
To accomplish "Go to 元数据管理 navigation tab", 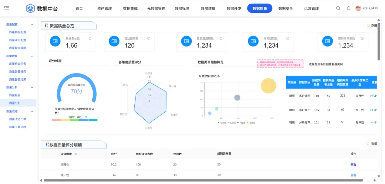I will (156, 9).
